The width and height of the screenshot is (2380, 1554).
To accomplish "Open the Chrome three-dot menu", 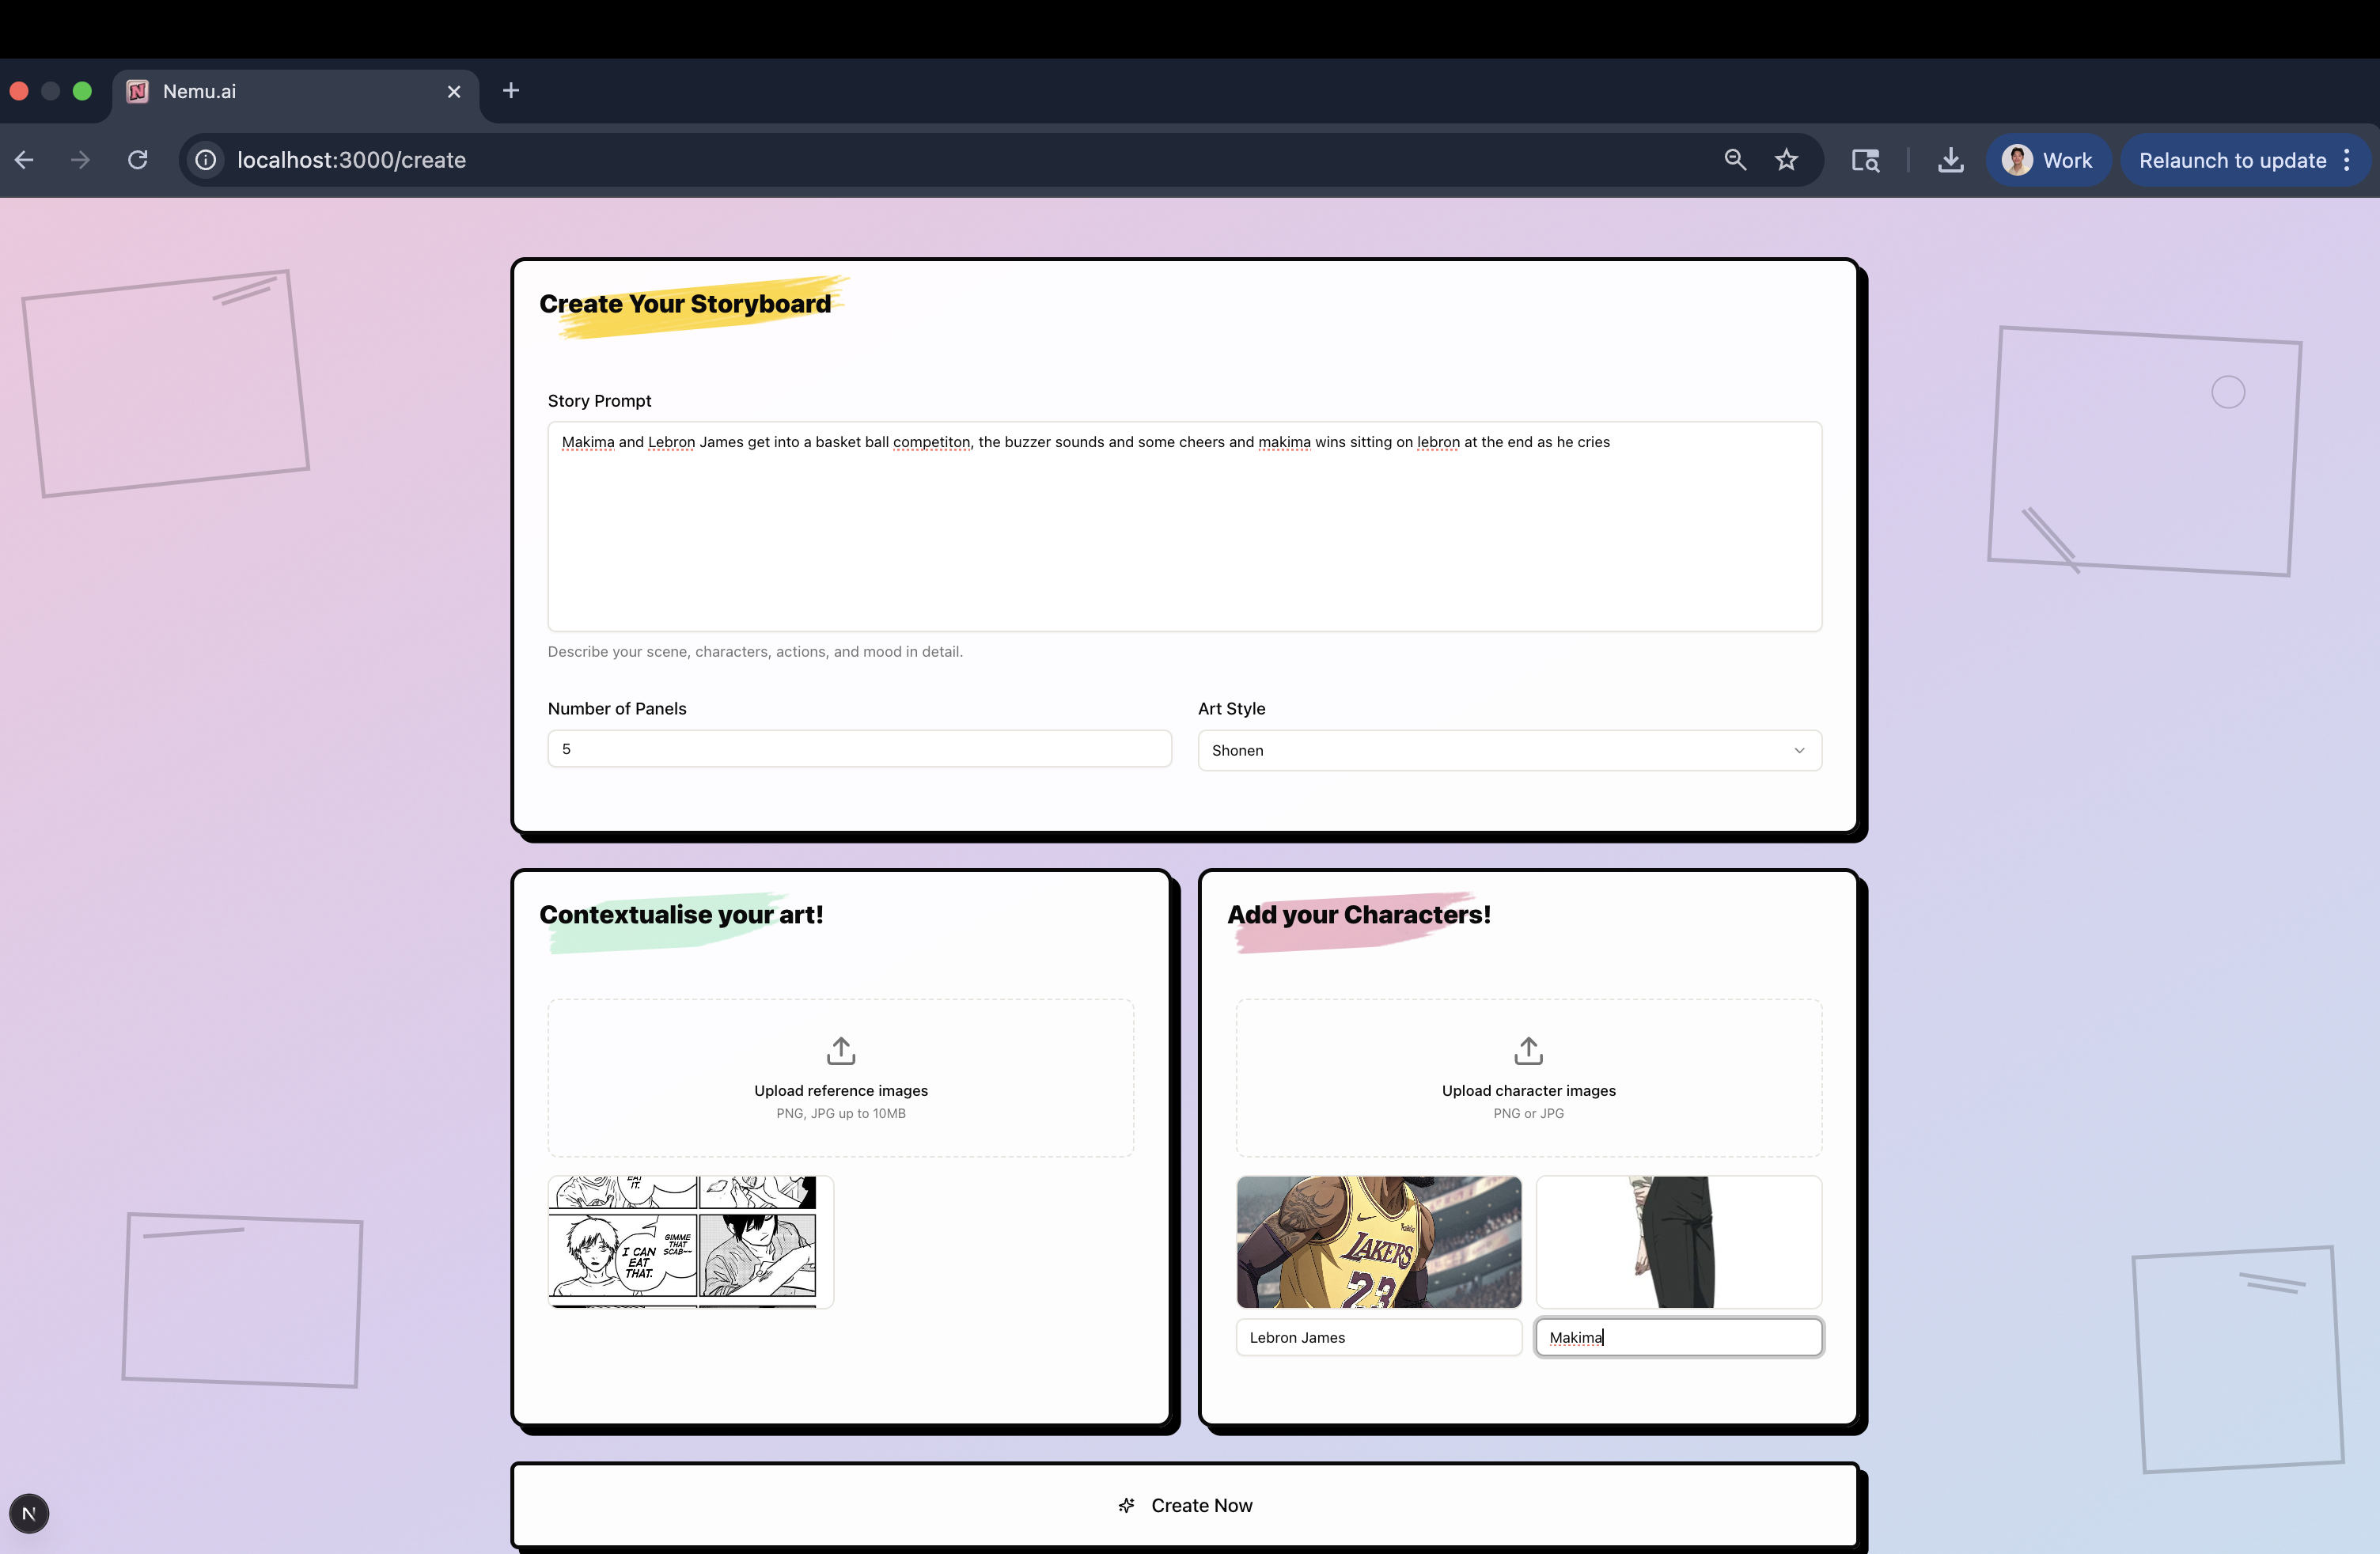I will [x=2347, y=160].
